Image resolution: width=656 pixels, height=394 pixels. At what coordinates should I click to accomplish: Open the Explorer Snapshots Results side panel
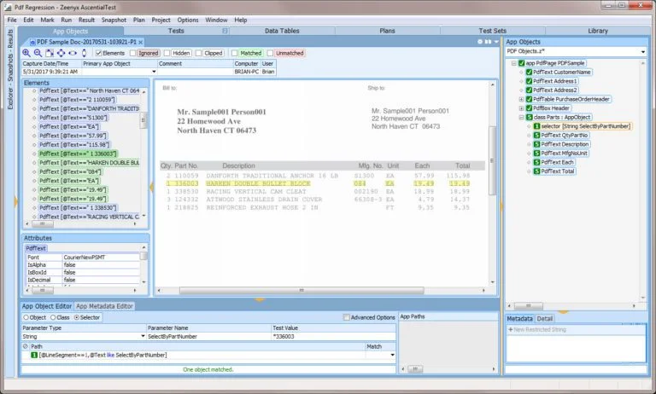[x=10, y=70]
